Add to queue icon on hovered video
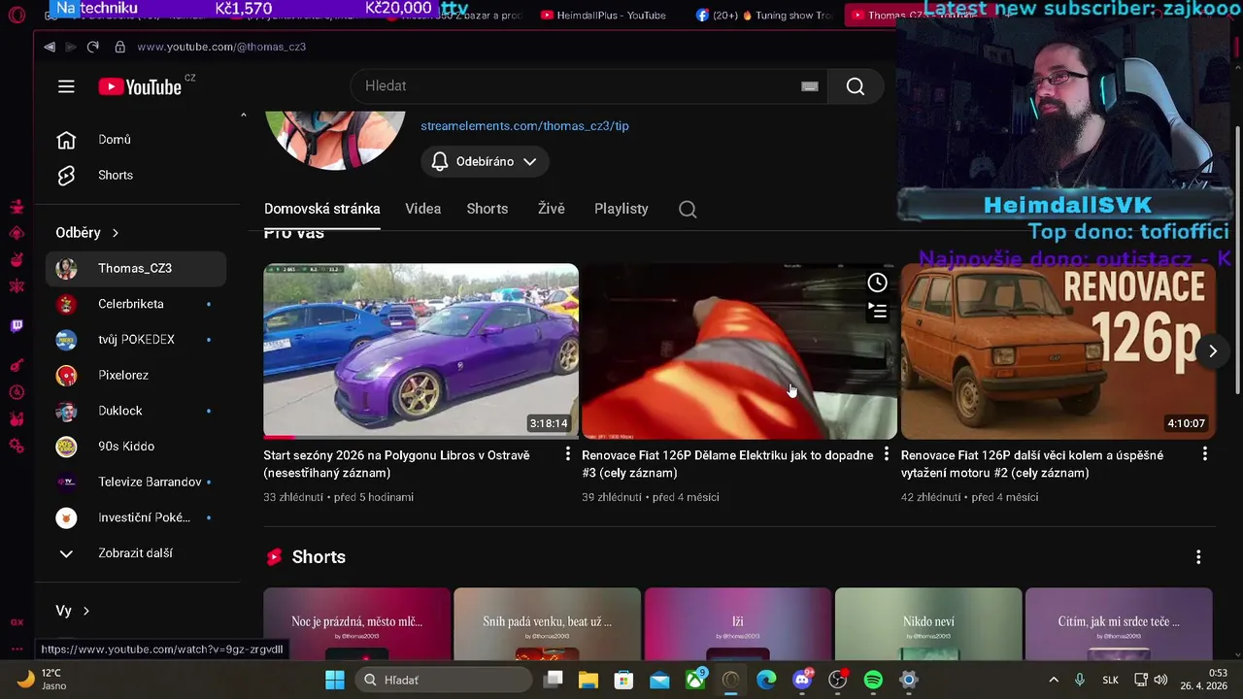Screen dimensions: 1243x699 [x=877, y=311]
